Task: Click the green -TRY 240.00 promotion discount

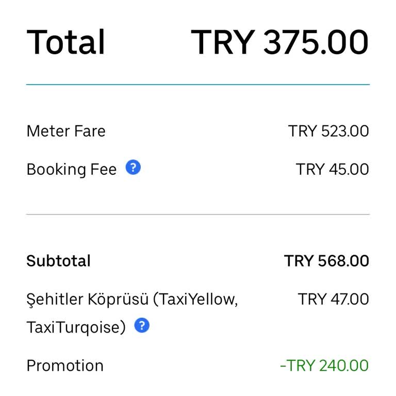Action: coord(324,366)
